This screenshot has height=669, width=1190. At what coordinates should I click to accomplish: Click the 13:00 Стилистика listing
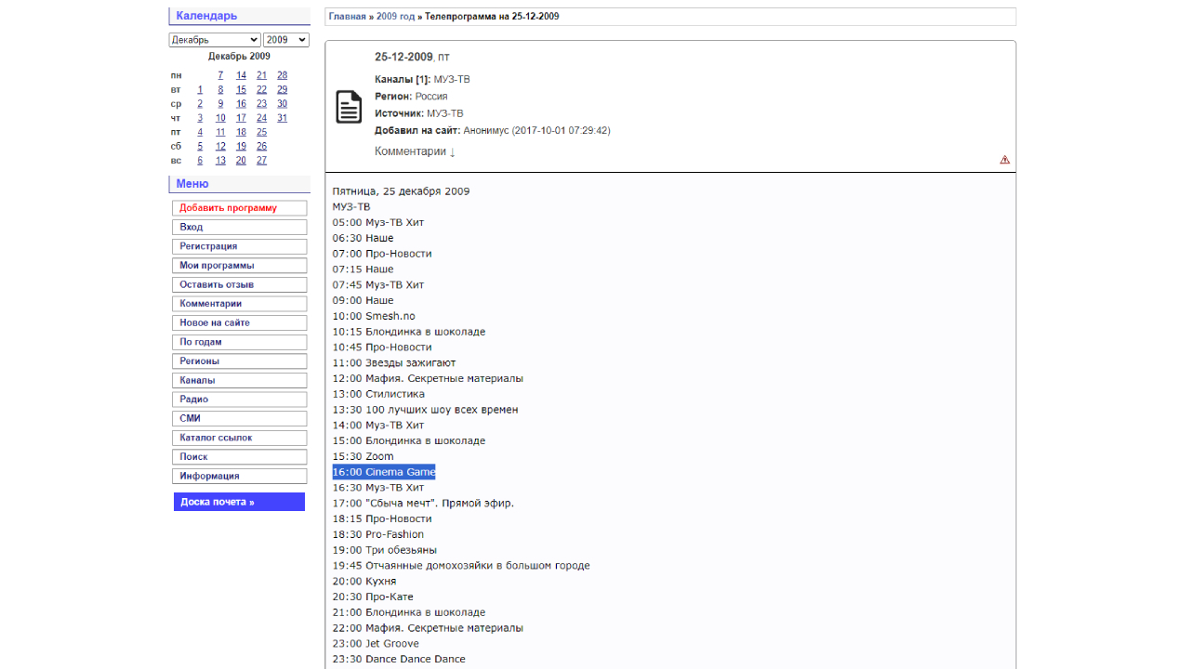point(378,394)
